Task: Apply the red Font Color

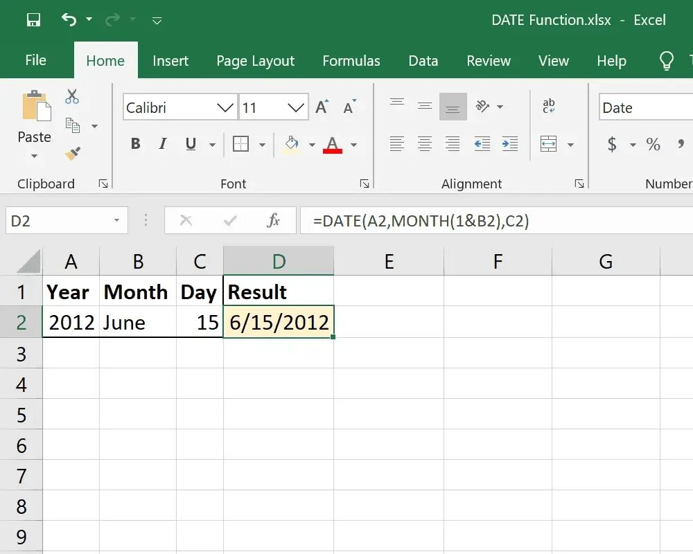Action: click(x=333, y=144)
